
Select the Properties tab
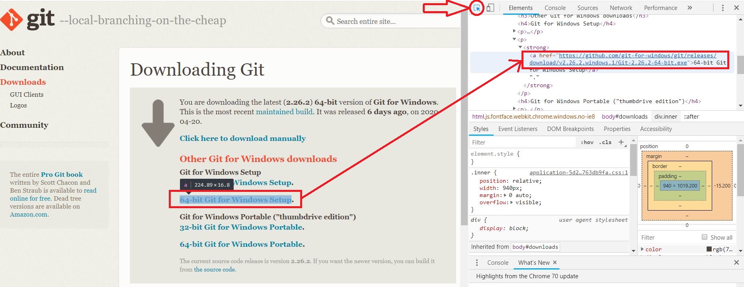tap(617, 129)
